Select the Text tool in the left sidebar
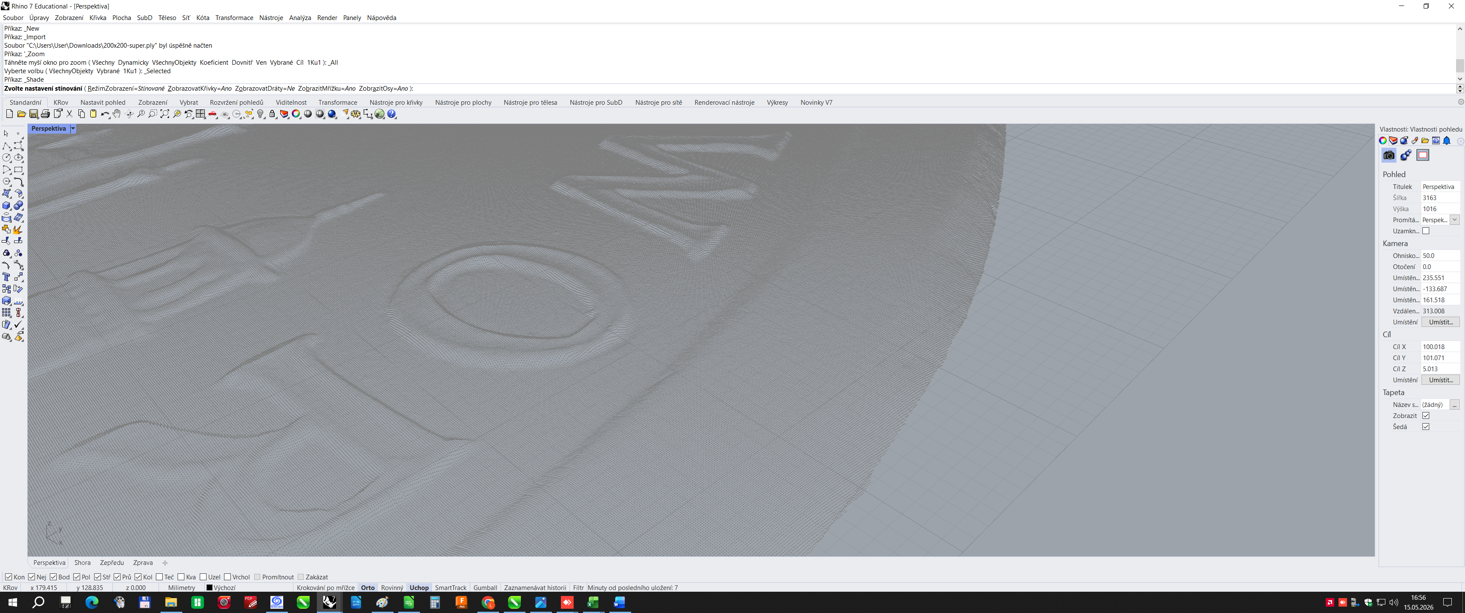The image size is (1465, 613). click(7, 277)
